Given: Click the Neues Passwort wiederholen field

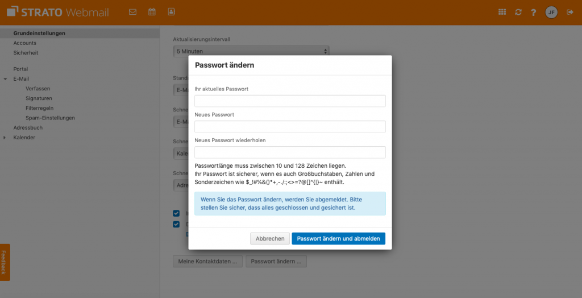Looking at the screenshot, I should [290, 152].
